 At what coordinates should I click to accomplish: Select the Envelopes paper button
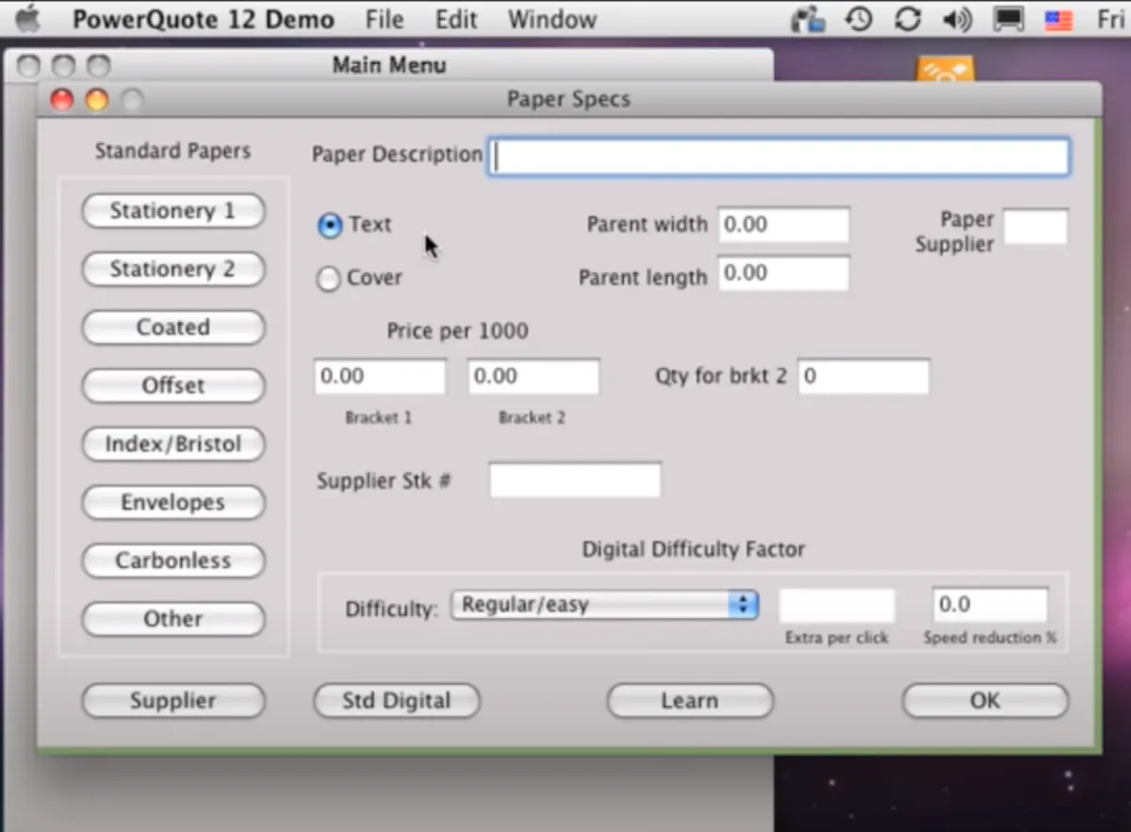coord(173,503)
